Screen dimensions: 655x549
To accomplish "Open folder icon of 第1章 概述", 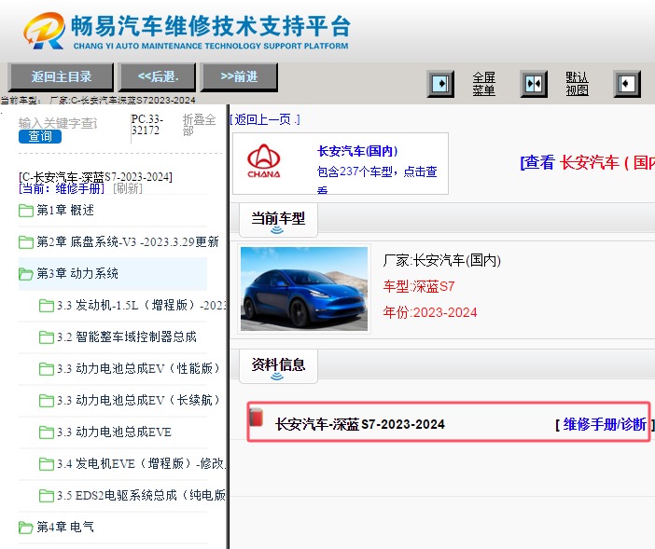I will tap(26, 211).
